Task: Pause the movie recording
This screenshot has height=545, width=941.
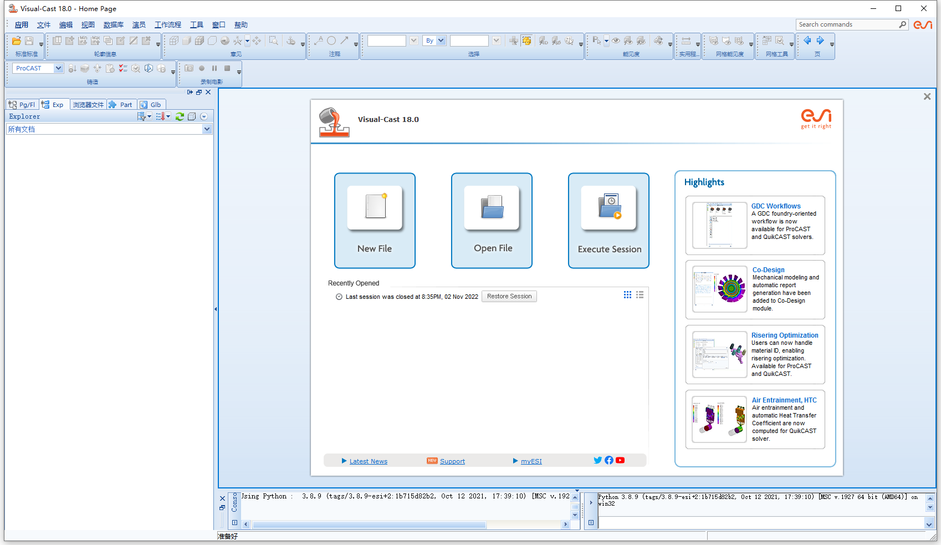Action: [214, 68]
